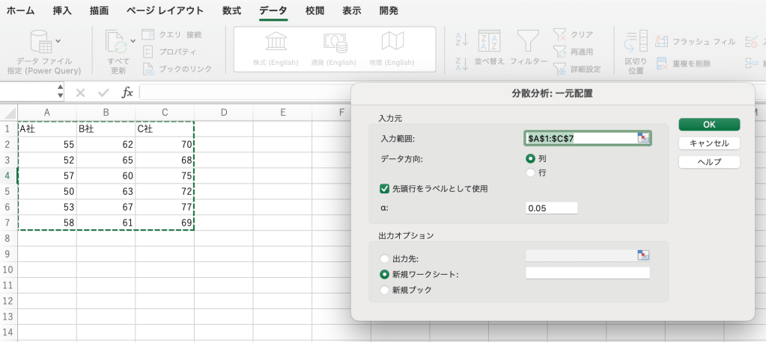Click the キャンセル button

709,143
